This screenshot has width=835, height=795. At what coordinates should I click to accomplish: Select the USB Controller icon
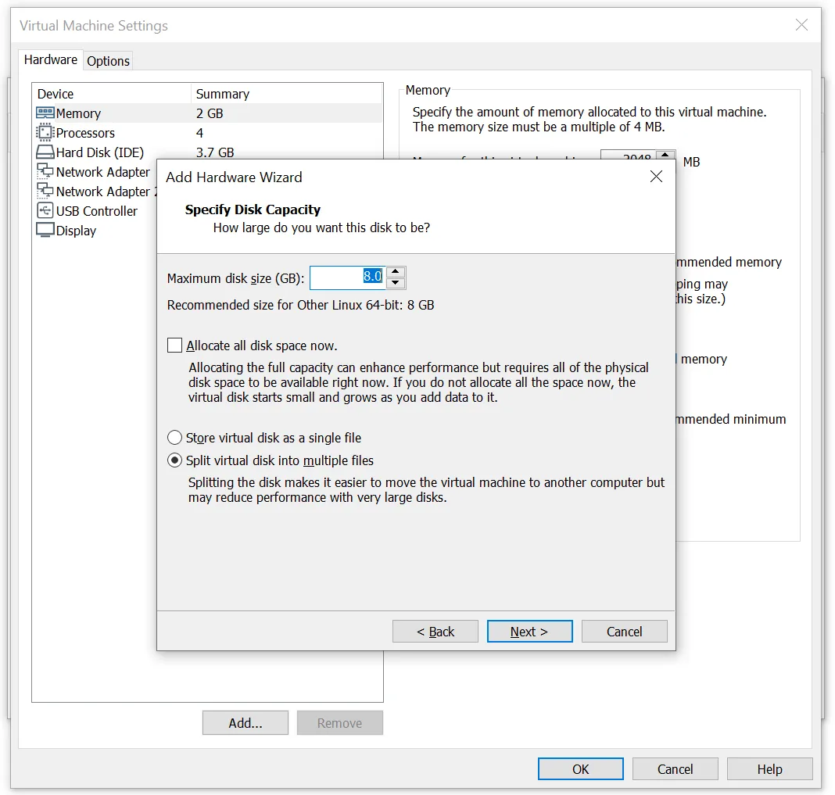coord(45,211)
